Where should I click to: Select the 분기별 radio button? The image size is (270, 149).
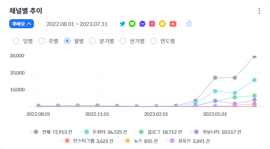tap(92, 41)
